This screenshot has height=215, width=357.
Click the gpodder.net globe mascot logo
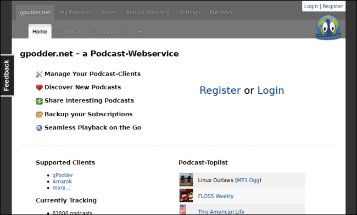[x=328, y=27]
